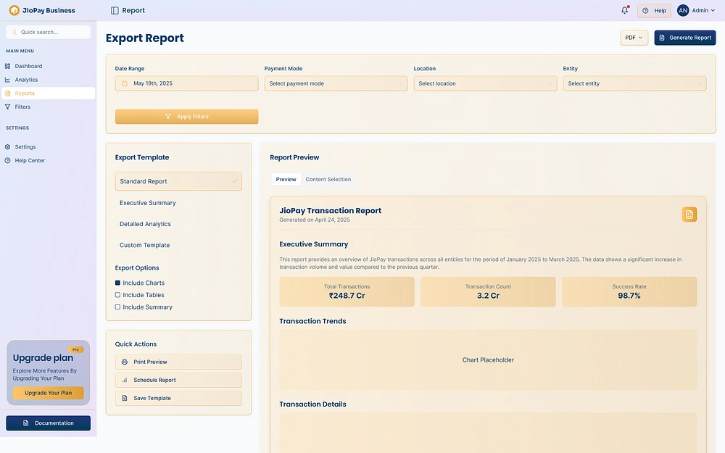Image resolution: width=725 pixels, height=453 pixels.
Task: Click the Generate Report button
Action: click(x=685, y=38)
